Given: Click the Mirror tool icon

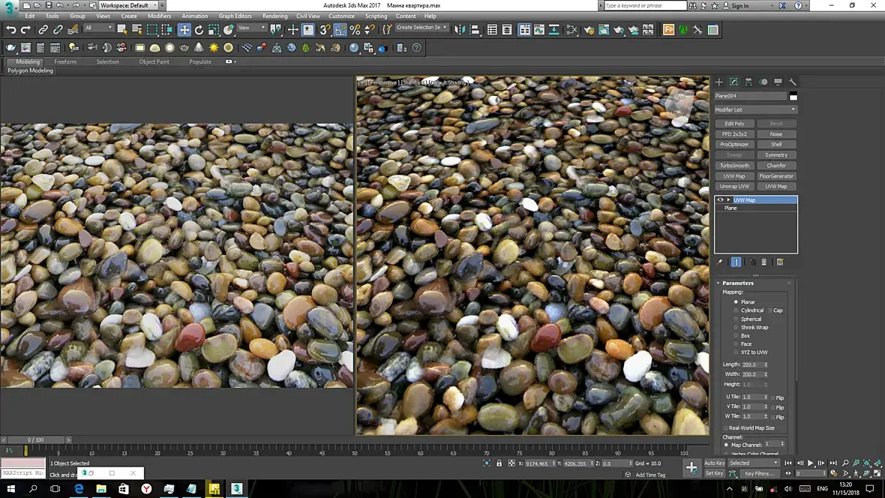Looking at the screenshot, I should coord(459,30).
